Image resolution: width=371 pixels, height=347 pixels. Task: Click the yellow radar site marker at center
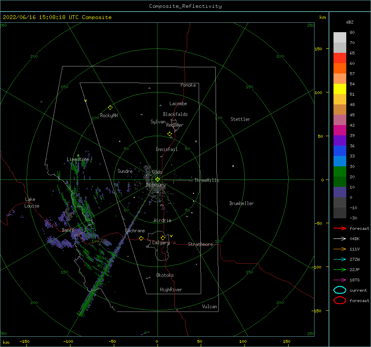pyautogui.click(x=157, y=179)
